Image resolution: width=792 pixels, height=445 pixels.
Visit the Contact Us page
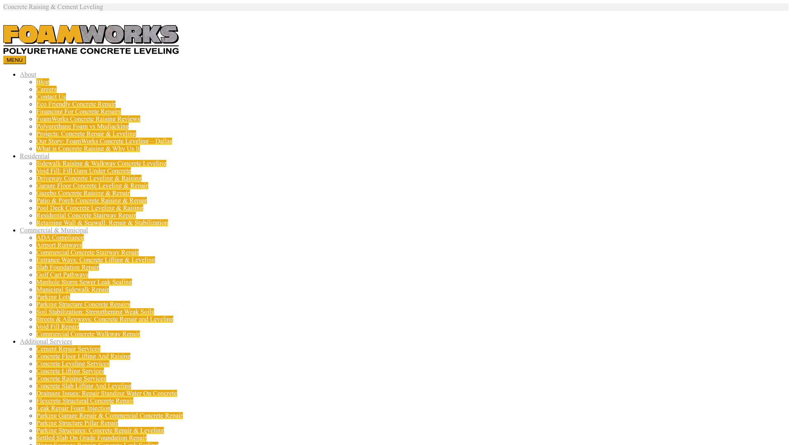pyautogui.click(x=51, y=97)
